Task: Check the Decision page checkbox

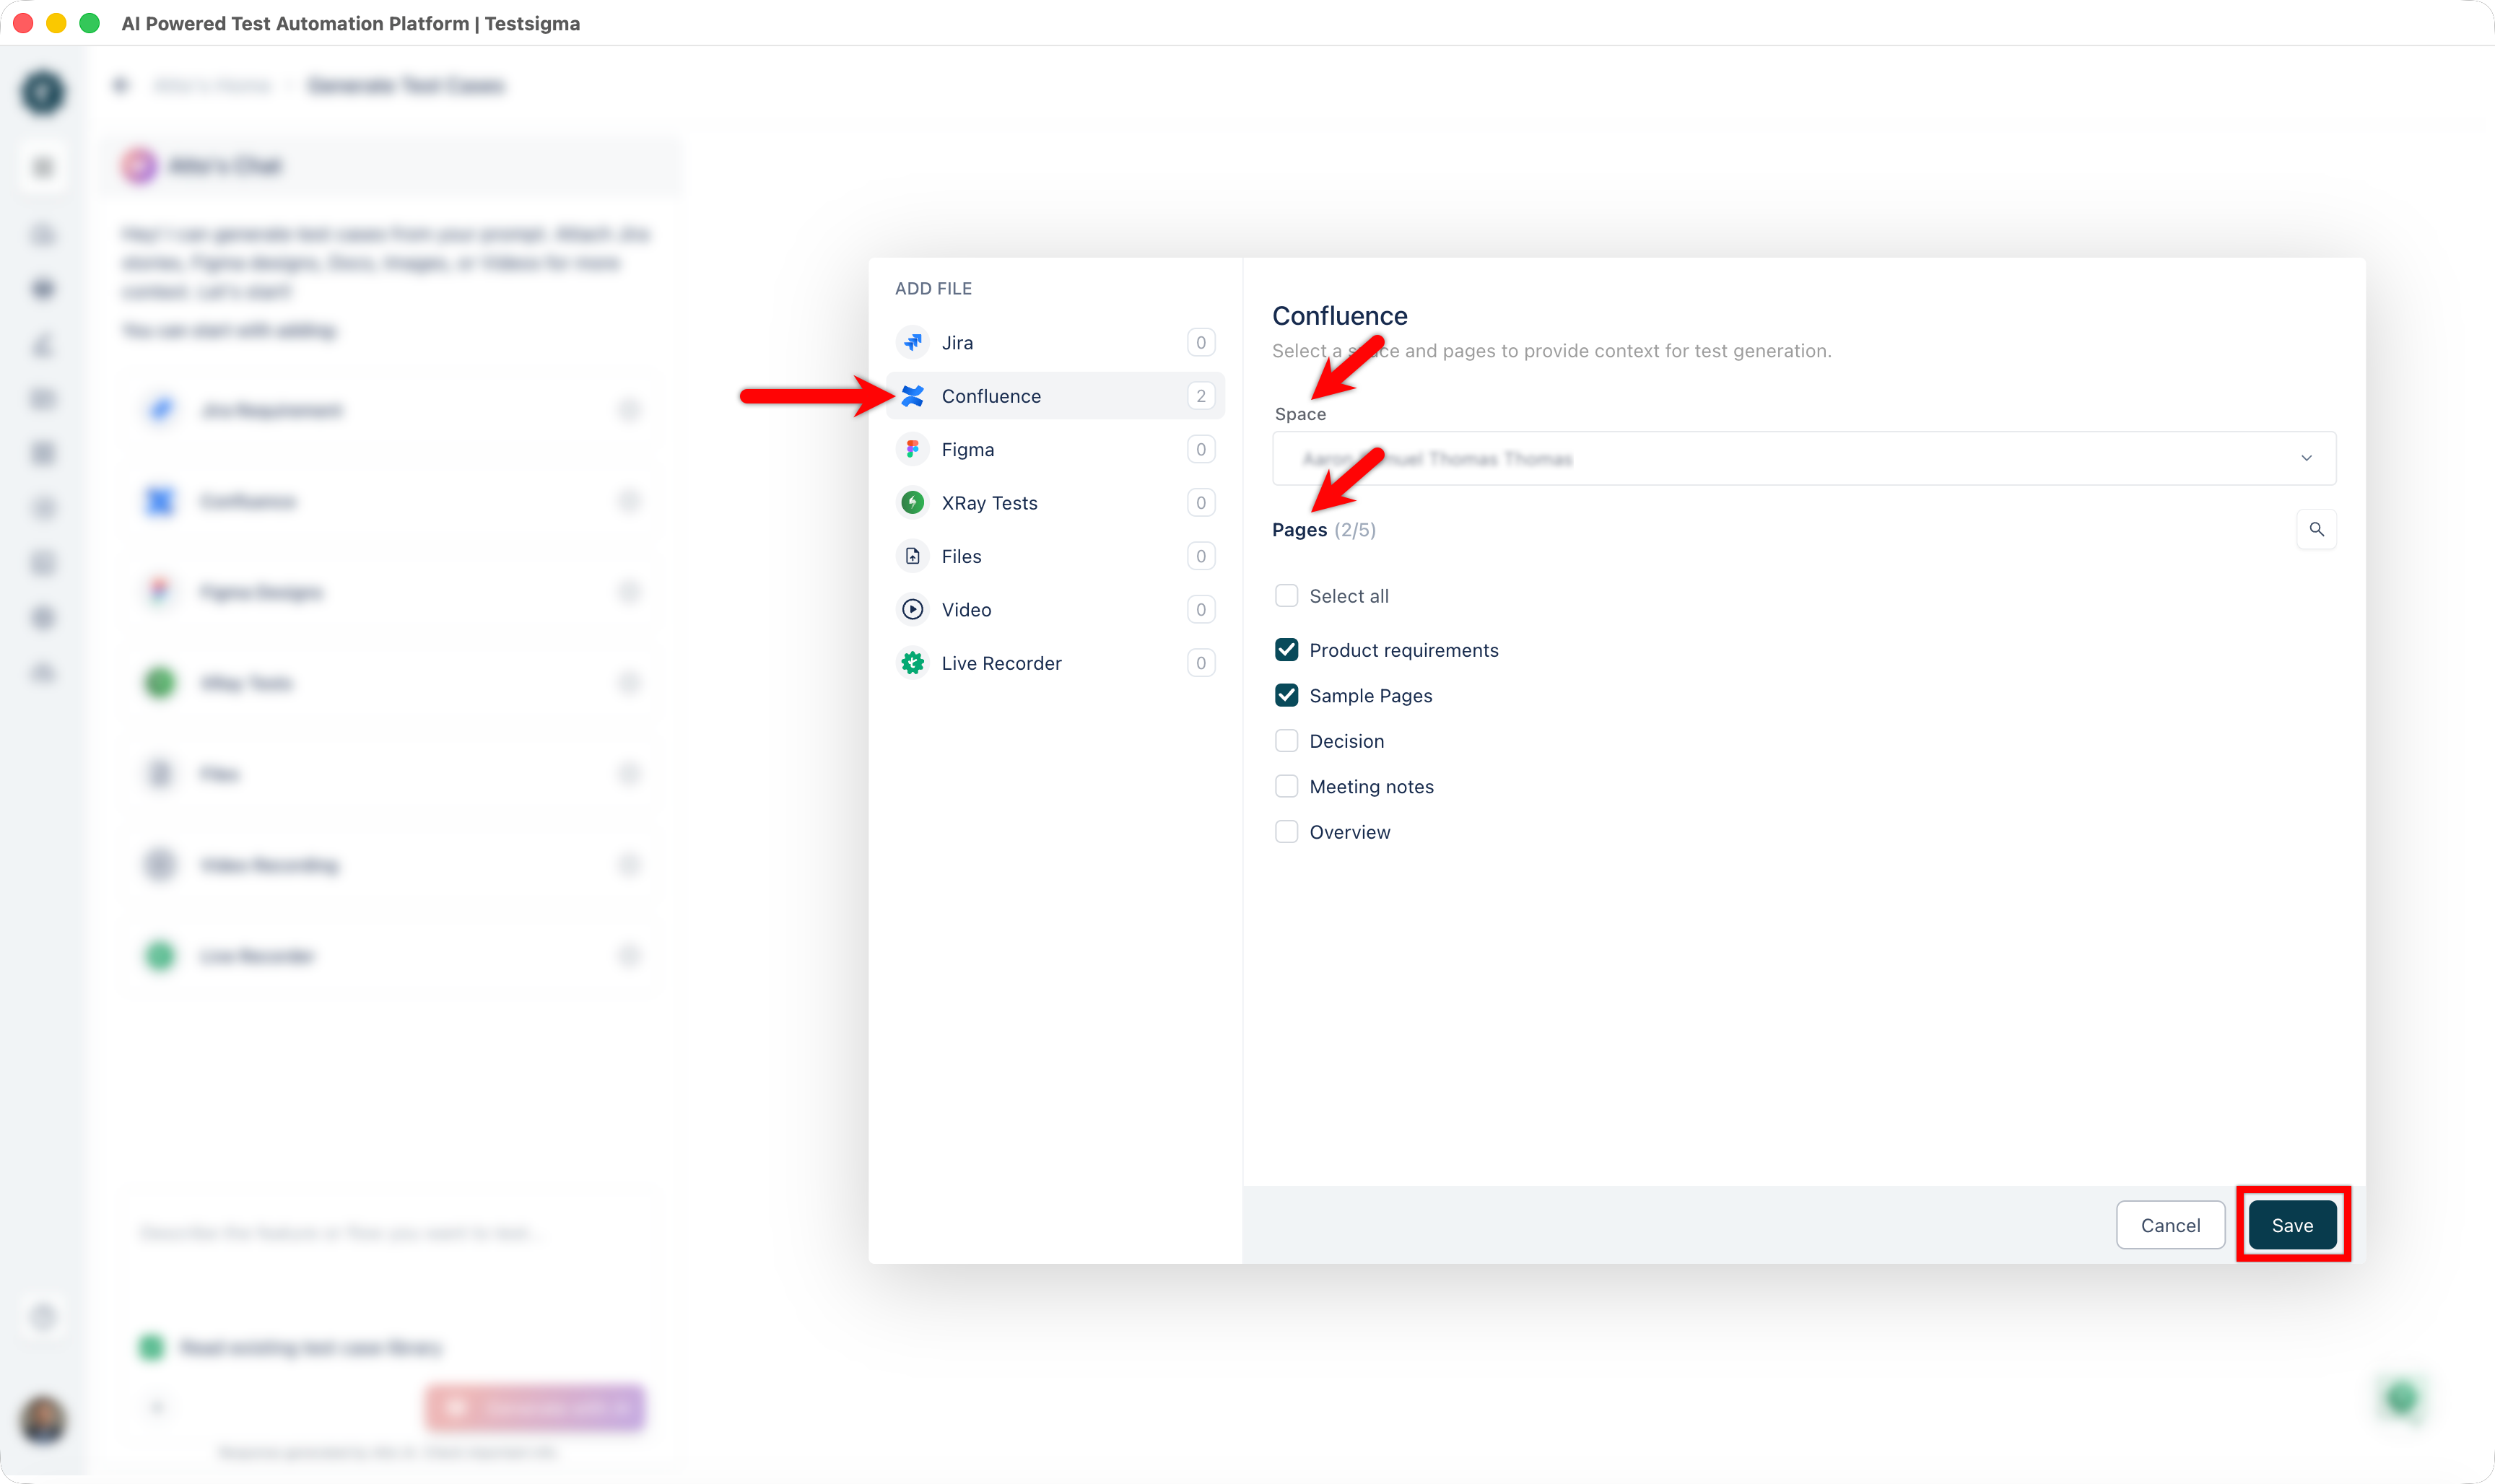Action: click(x=1286, y=741)
